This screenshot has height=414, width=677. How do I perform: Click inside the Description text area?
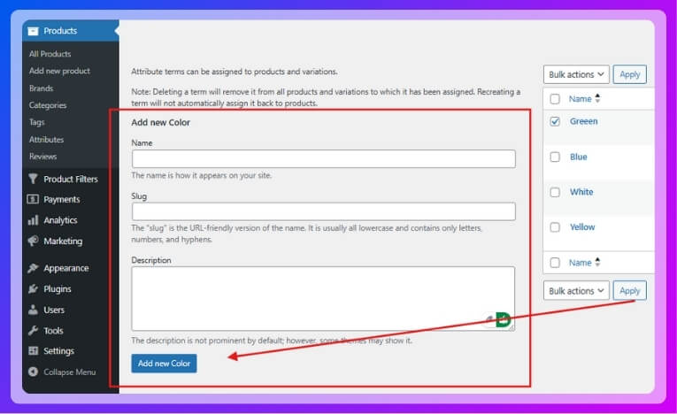click(323, 298)
